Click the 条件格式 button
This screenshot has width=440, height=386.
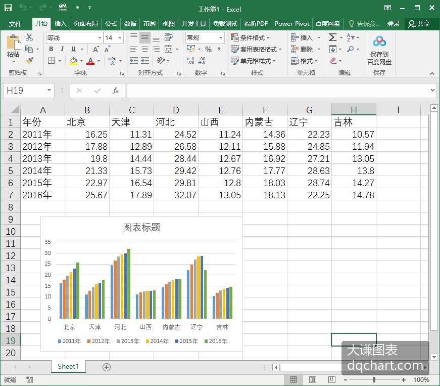(x=250, y=37)
